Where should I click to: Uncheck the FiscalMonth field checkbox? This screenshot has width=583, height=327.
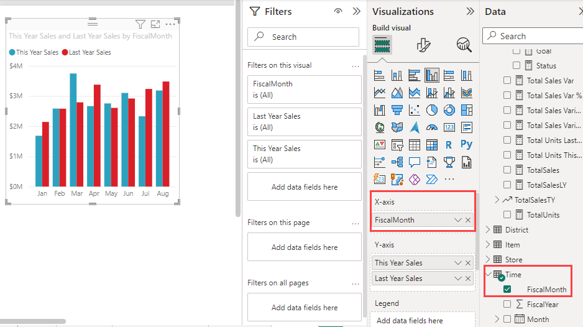click(x=507, y=289)
